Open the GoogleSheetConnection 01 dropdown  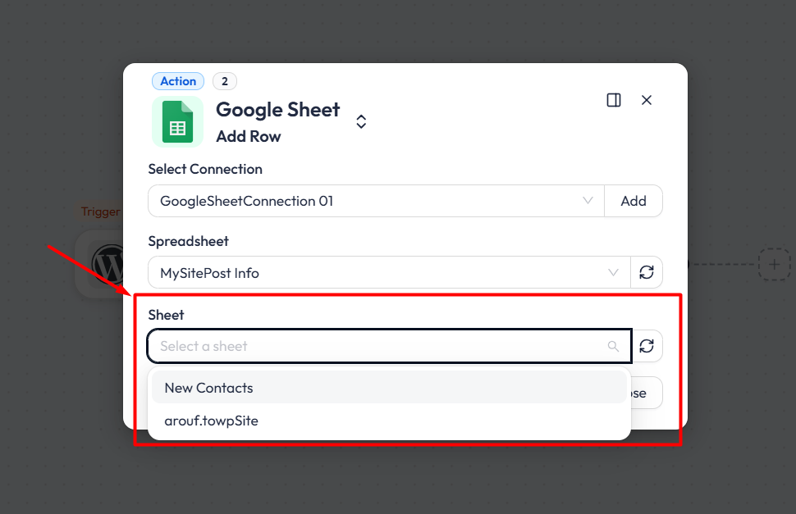(x=376, y=201)
